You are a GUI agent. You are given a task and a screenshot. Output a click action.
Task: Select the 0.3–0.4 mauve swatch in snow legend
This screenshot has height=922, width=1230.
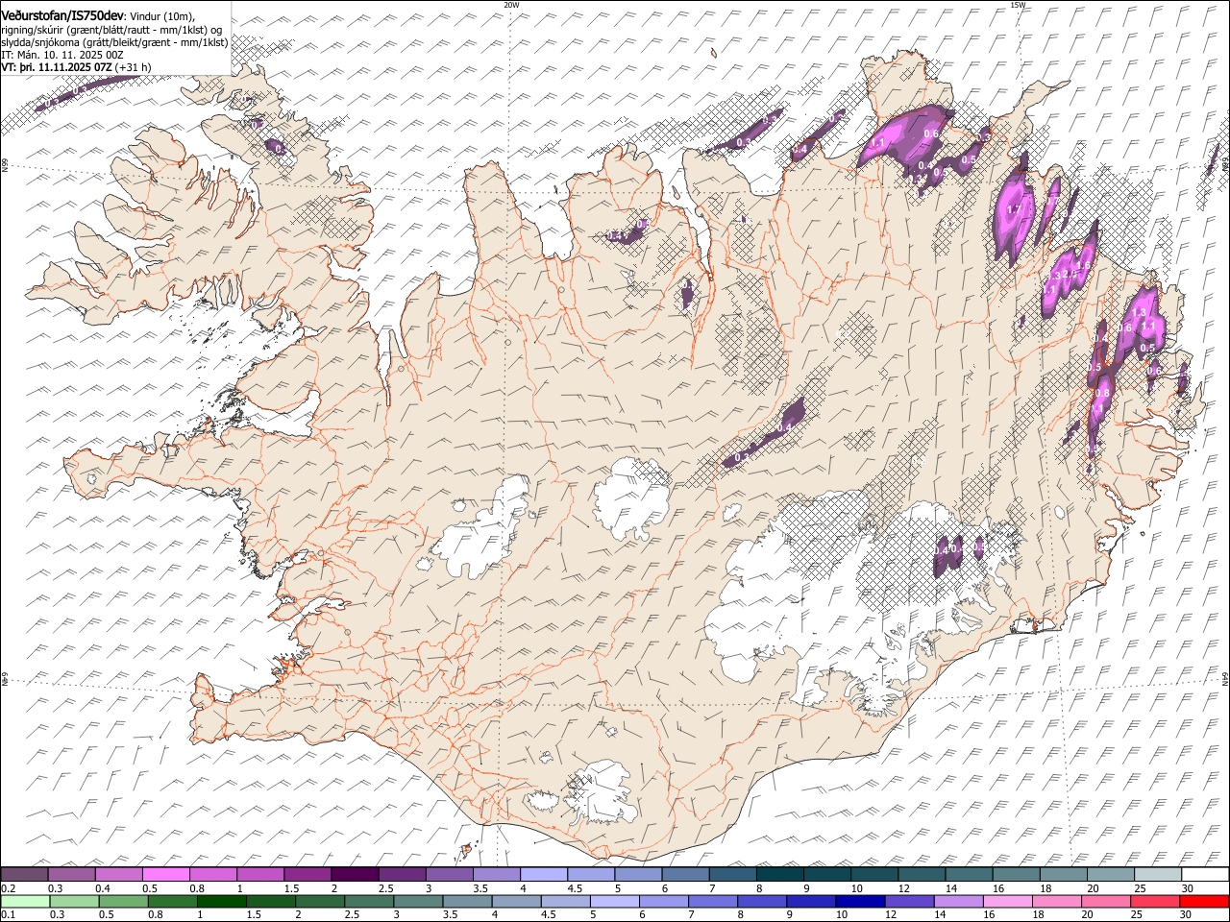pyautogui.click(x=71, y=875)
